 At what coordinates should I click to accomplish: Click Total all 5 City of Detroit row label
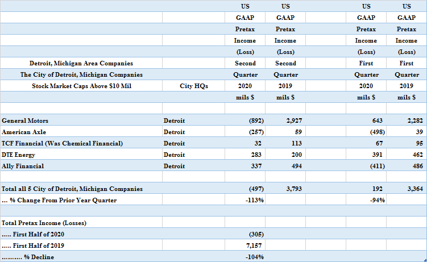[72, 189]
